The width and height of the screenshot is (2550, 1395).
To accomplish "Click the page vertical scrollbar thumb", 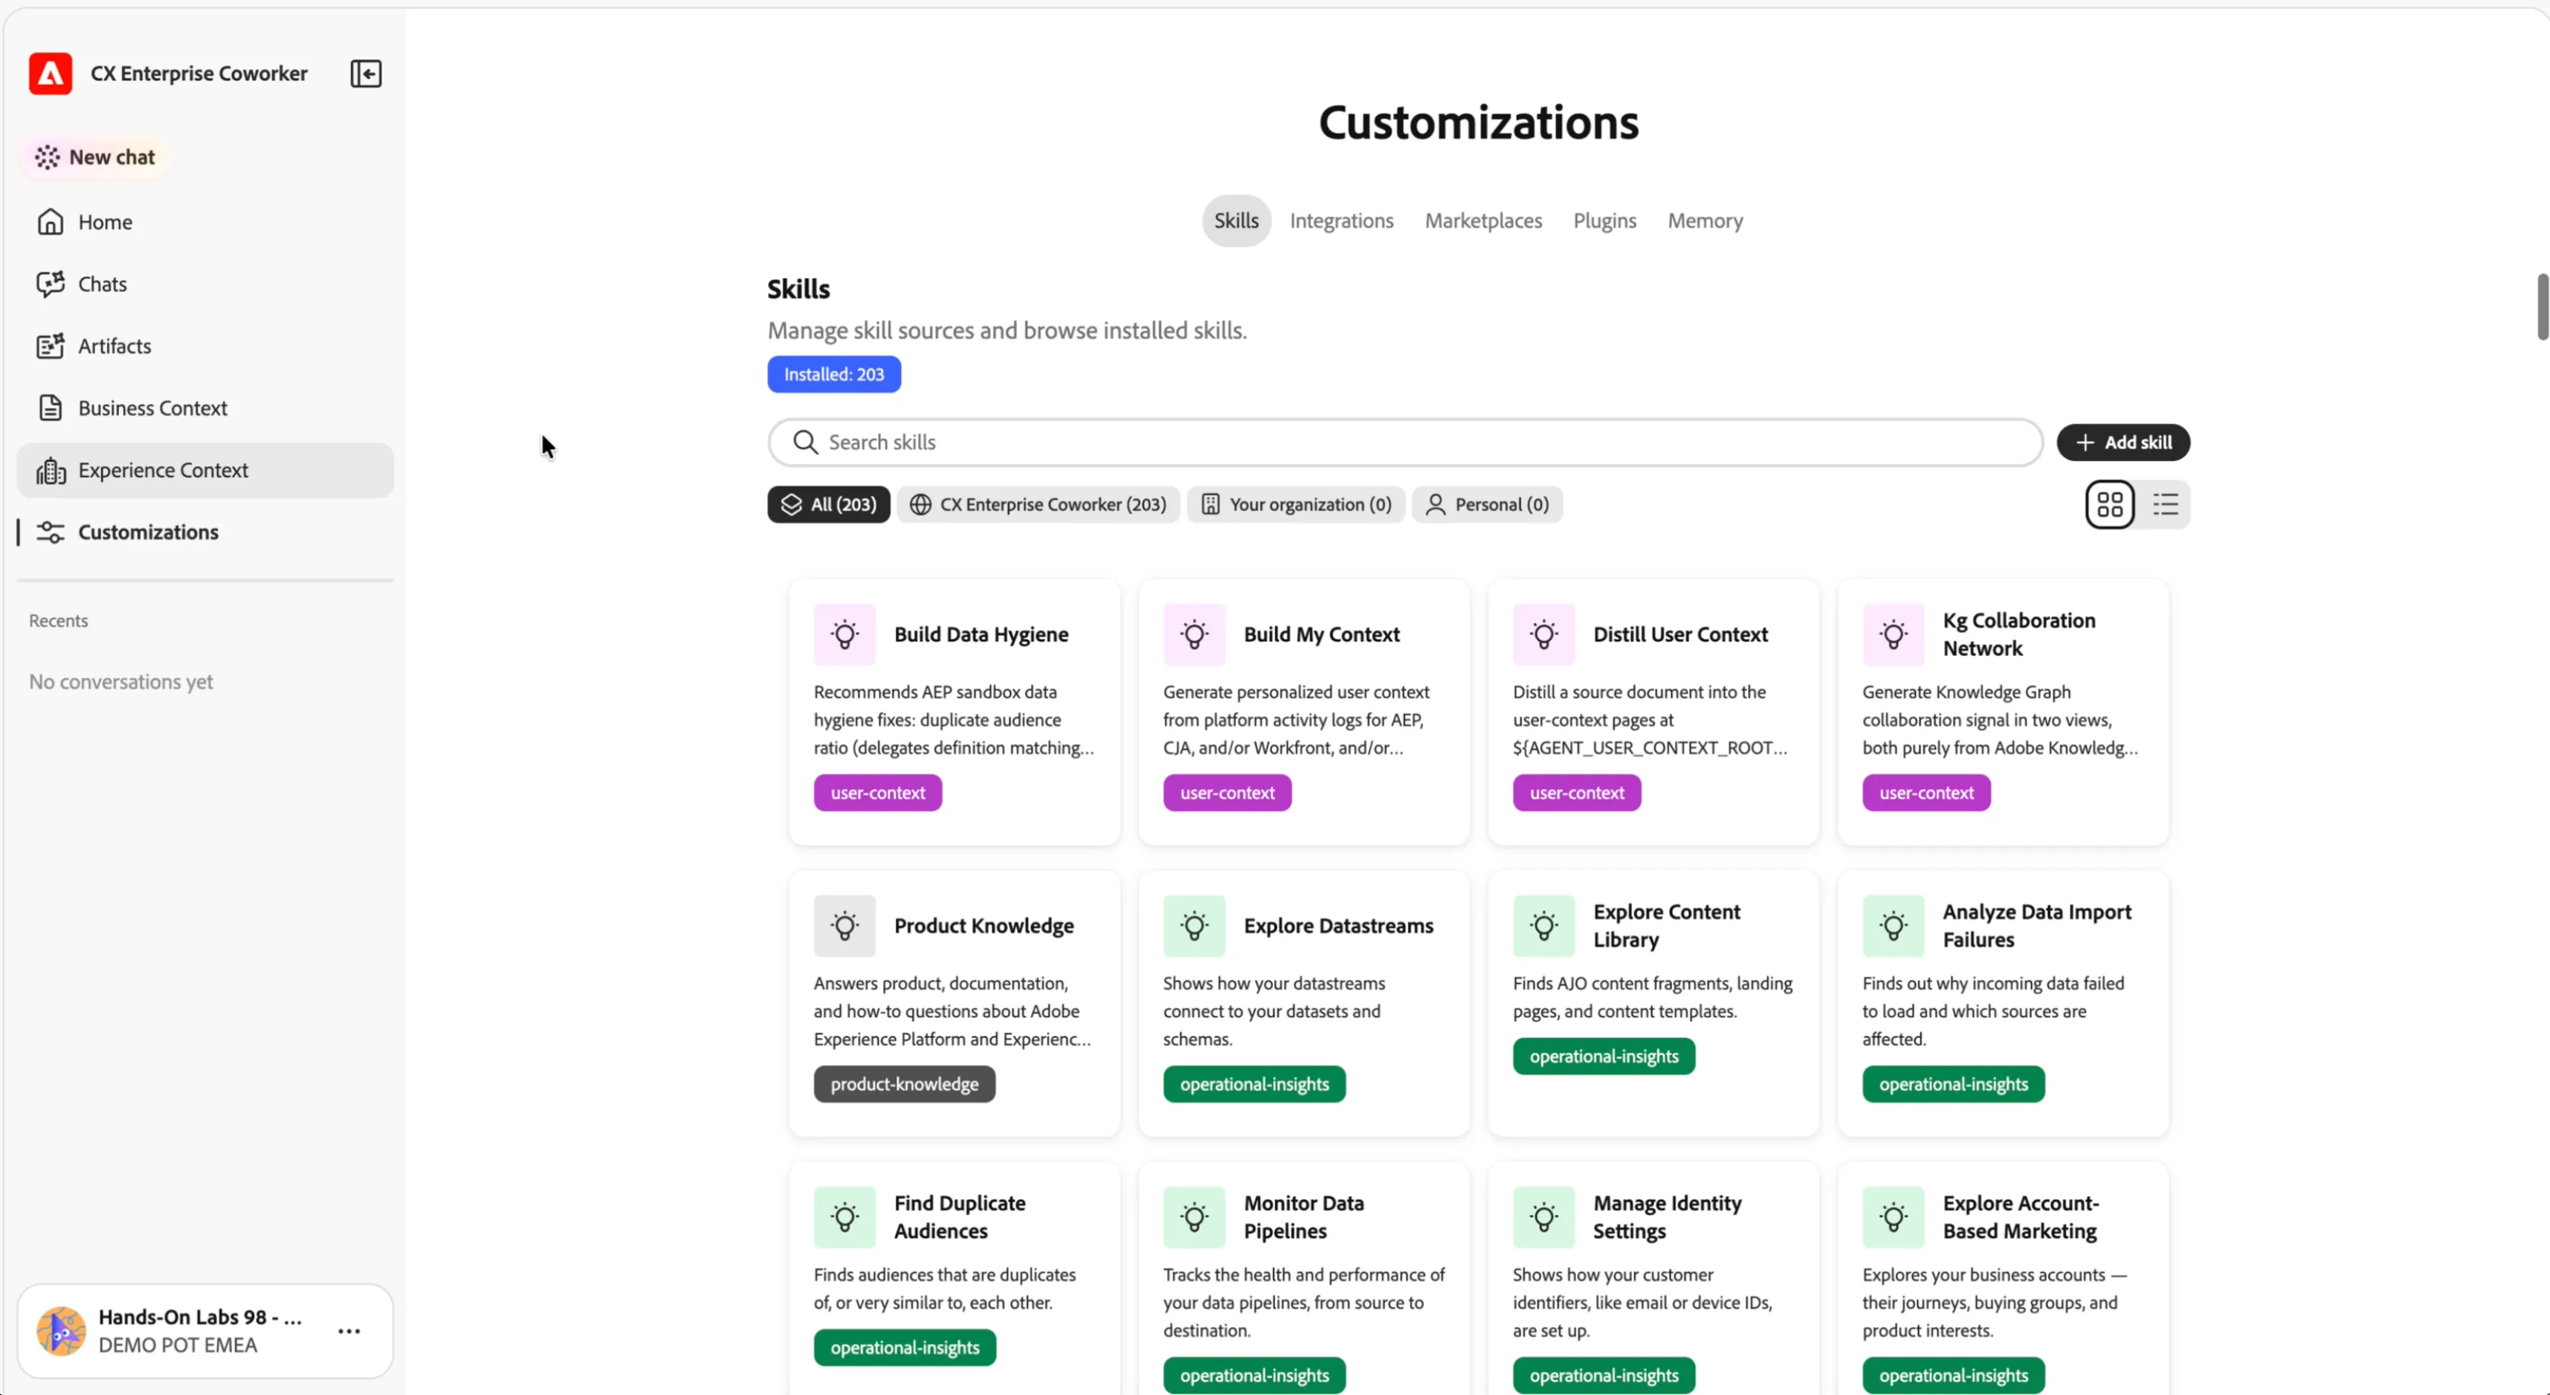I will coord(2542,307).
